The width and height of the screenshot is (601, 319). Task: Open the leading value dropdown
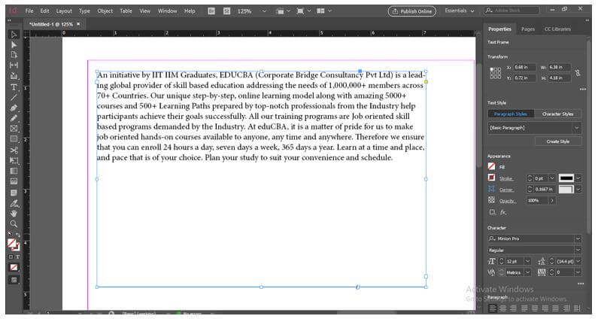578,262
